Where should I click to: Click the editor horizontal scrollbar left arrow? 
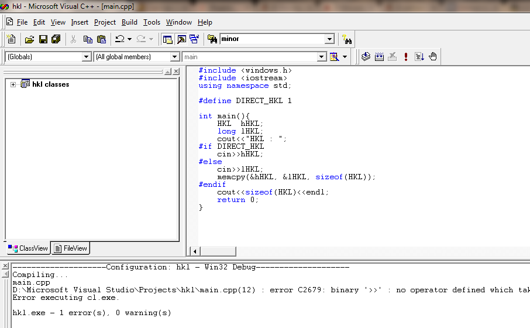point(195,251)
